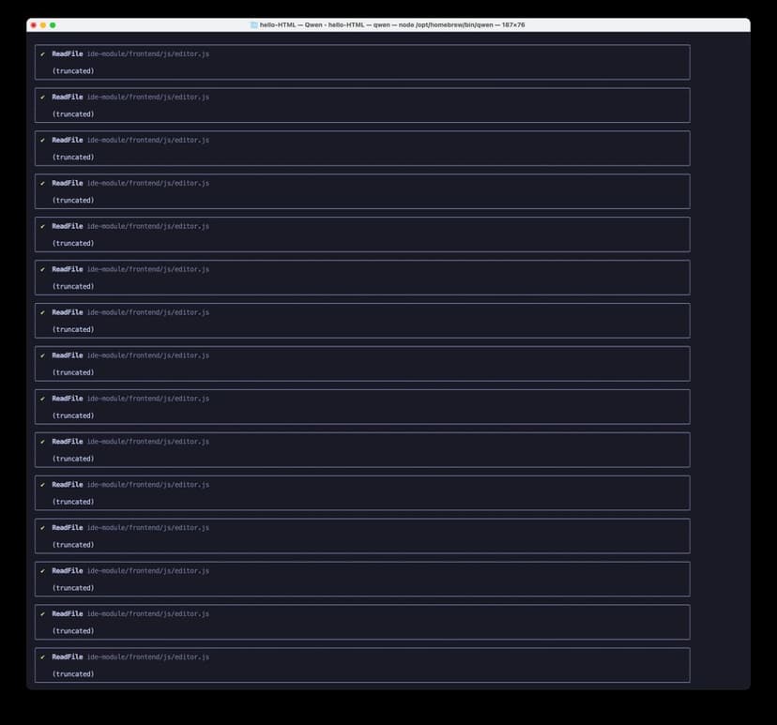Click the checkmark beside the third ReadFile call
The width and height of the screenshot is (777, 725).
pos(43,139)
